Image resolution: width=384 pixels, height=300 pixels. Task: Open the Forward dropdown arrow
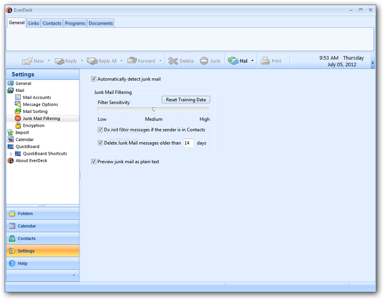(x=160, y=61)
